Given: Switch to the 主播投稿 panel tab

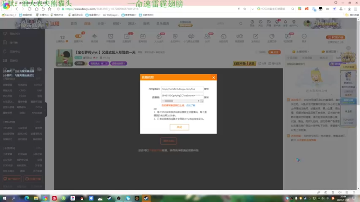Looking at the screenshot, I should click(x=301, y=52).
